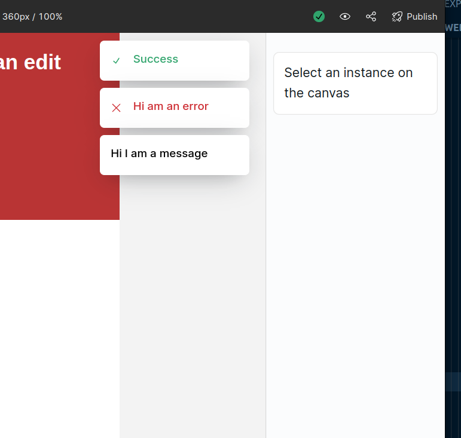Image resolution: width=461 pixels, height=438 pixels.
Task: Click the green sync status checkmark icon
Action: point(319,17)
